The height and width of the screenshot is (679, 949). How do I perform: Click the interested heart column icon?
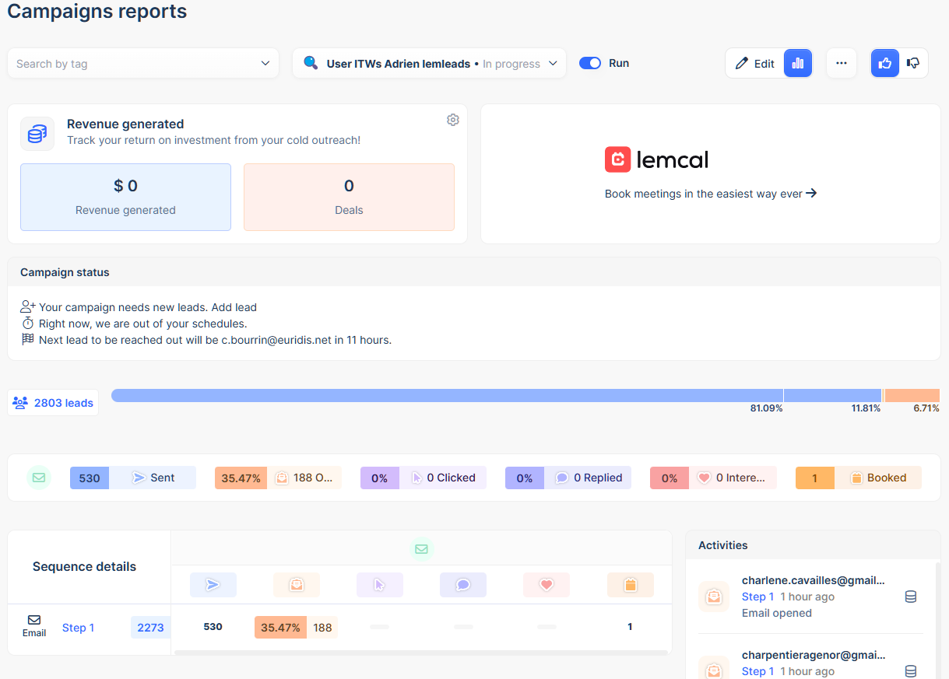(547, 585)
